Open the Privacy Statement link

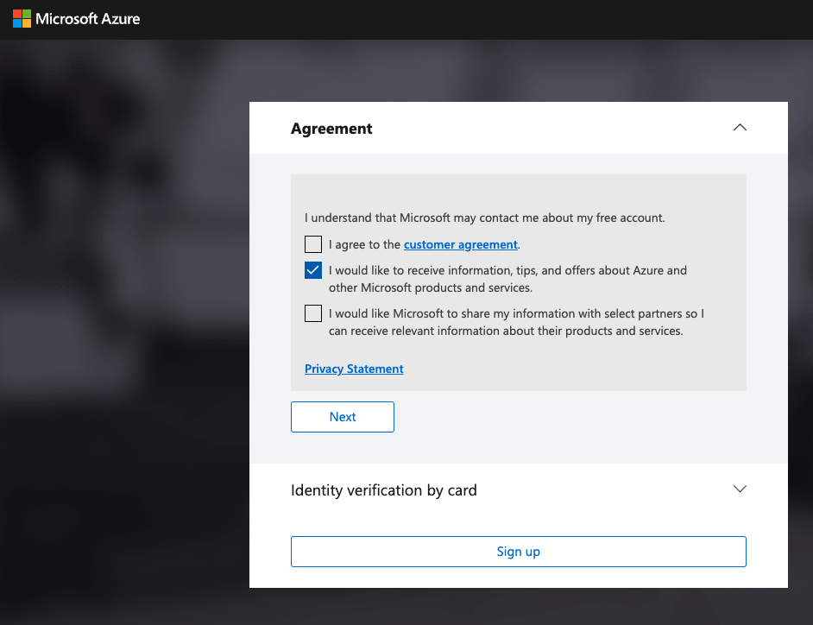coord(354,369)
